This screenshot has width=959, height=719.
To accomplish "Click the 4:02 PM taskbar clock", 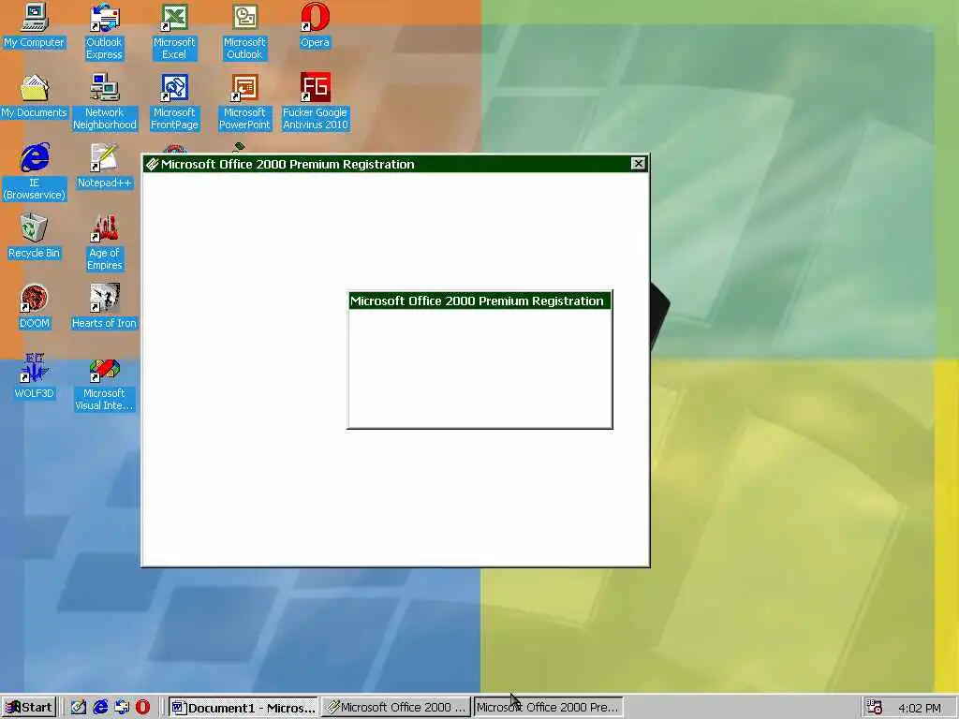I will tap(920, 708).
